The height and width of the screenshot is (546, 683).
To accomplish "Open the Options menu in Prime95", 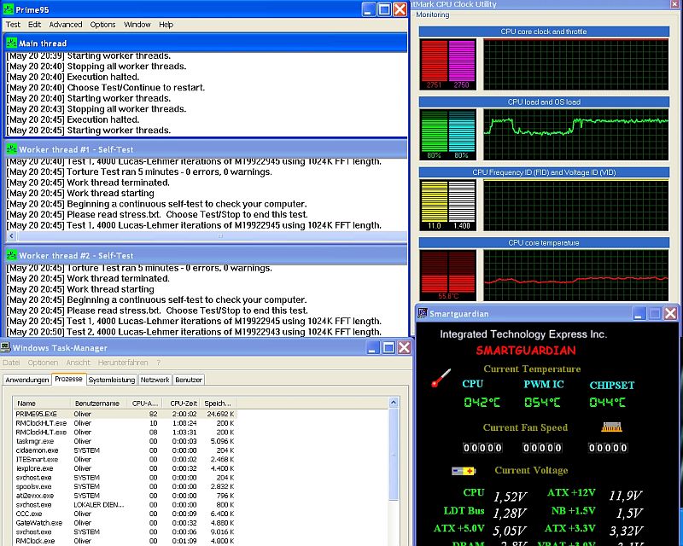I will point(102,25).
